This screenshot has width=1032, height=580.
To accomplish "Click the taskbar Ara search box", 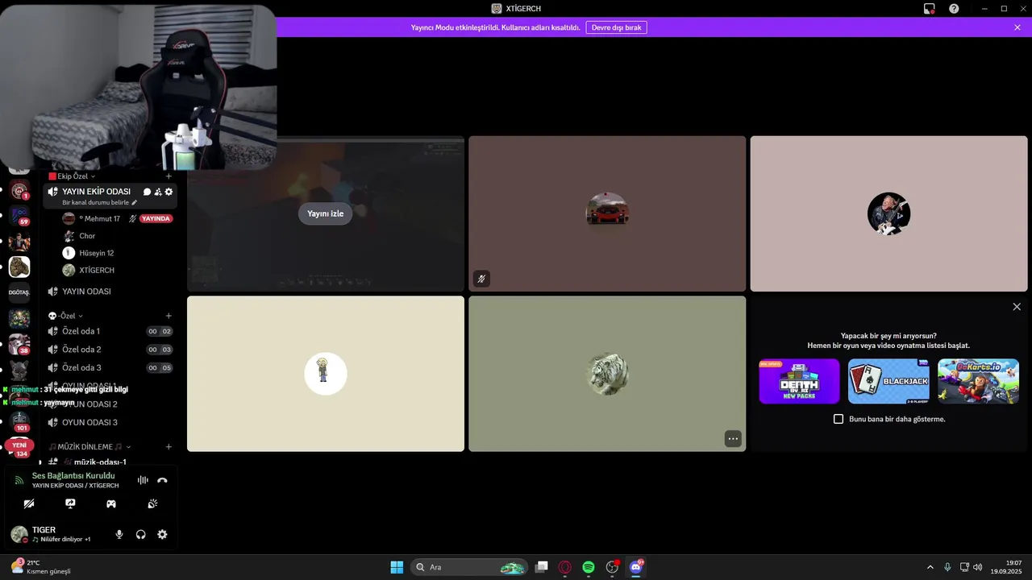I will (x=469, y=567).
